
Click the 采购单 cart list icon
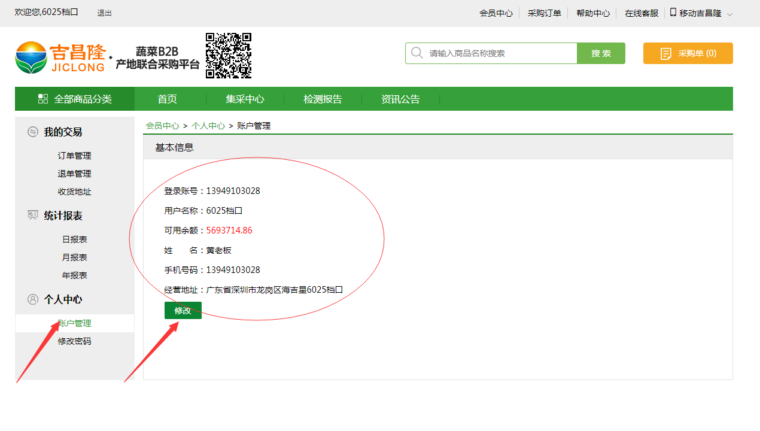[x=666, y=54]
